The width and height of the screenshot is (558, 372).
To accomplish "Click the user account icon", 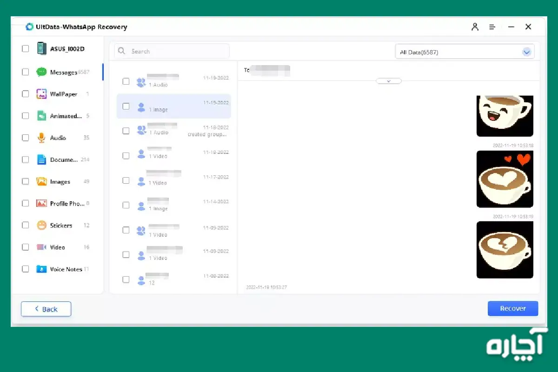I will (x=475, y=27).
